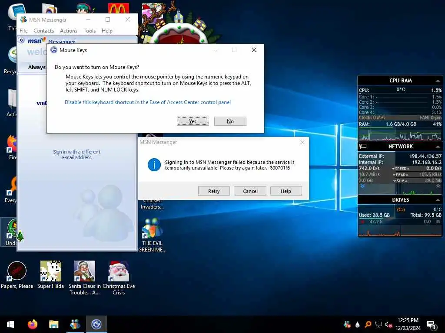Click the MSN butterfly icon in the title bar
This screenshot has height=333, width=445.
(x=23, y=20)
